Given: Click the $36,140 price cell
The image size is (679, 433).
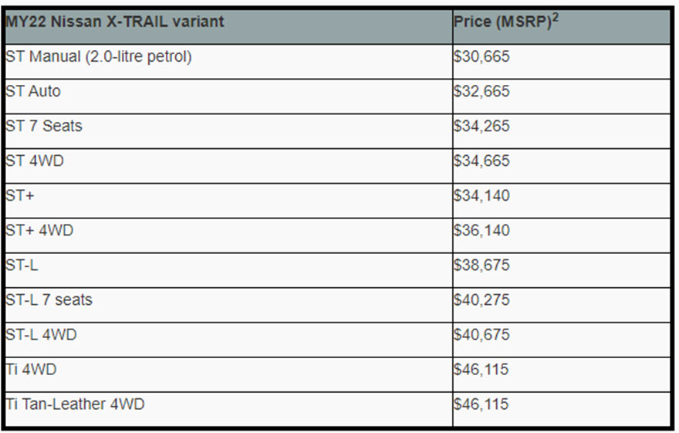Looking at the screenshot, I should pos(482,231).
